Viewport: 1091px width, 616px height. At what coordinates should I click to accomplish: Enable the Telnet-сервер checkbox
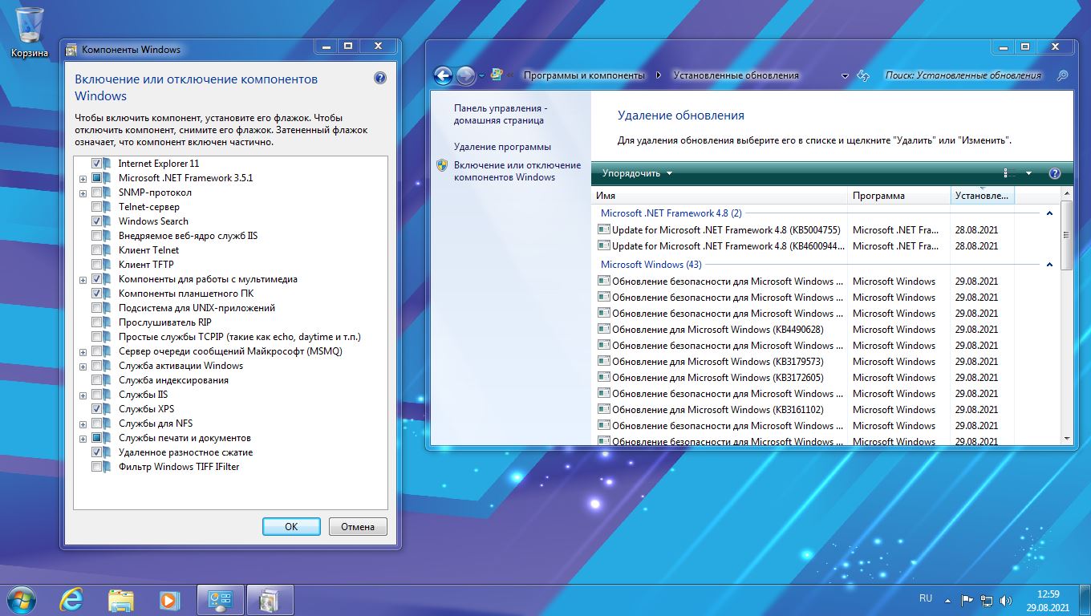[x=97, y=207]
